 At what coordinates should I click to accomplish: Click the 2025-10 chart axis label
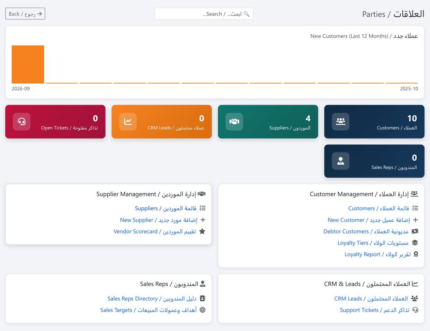coord(409,89)
